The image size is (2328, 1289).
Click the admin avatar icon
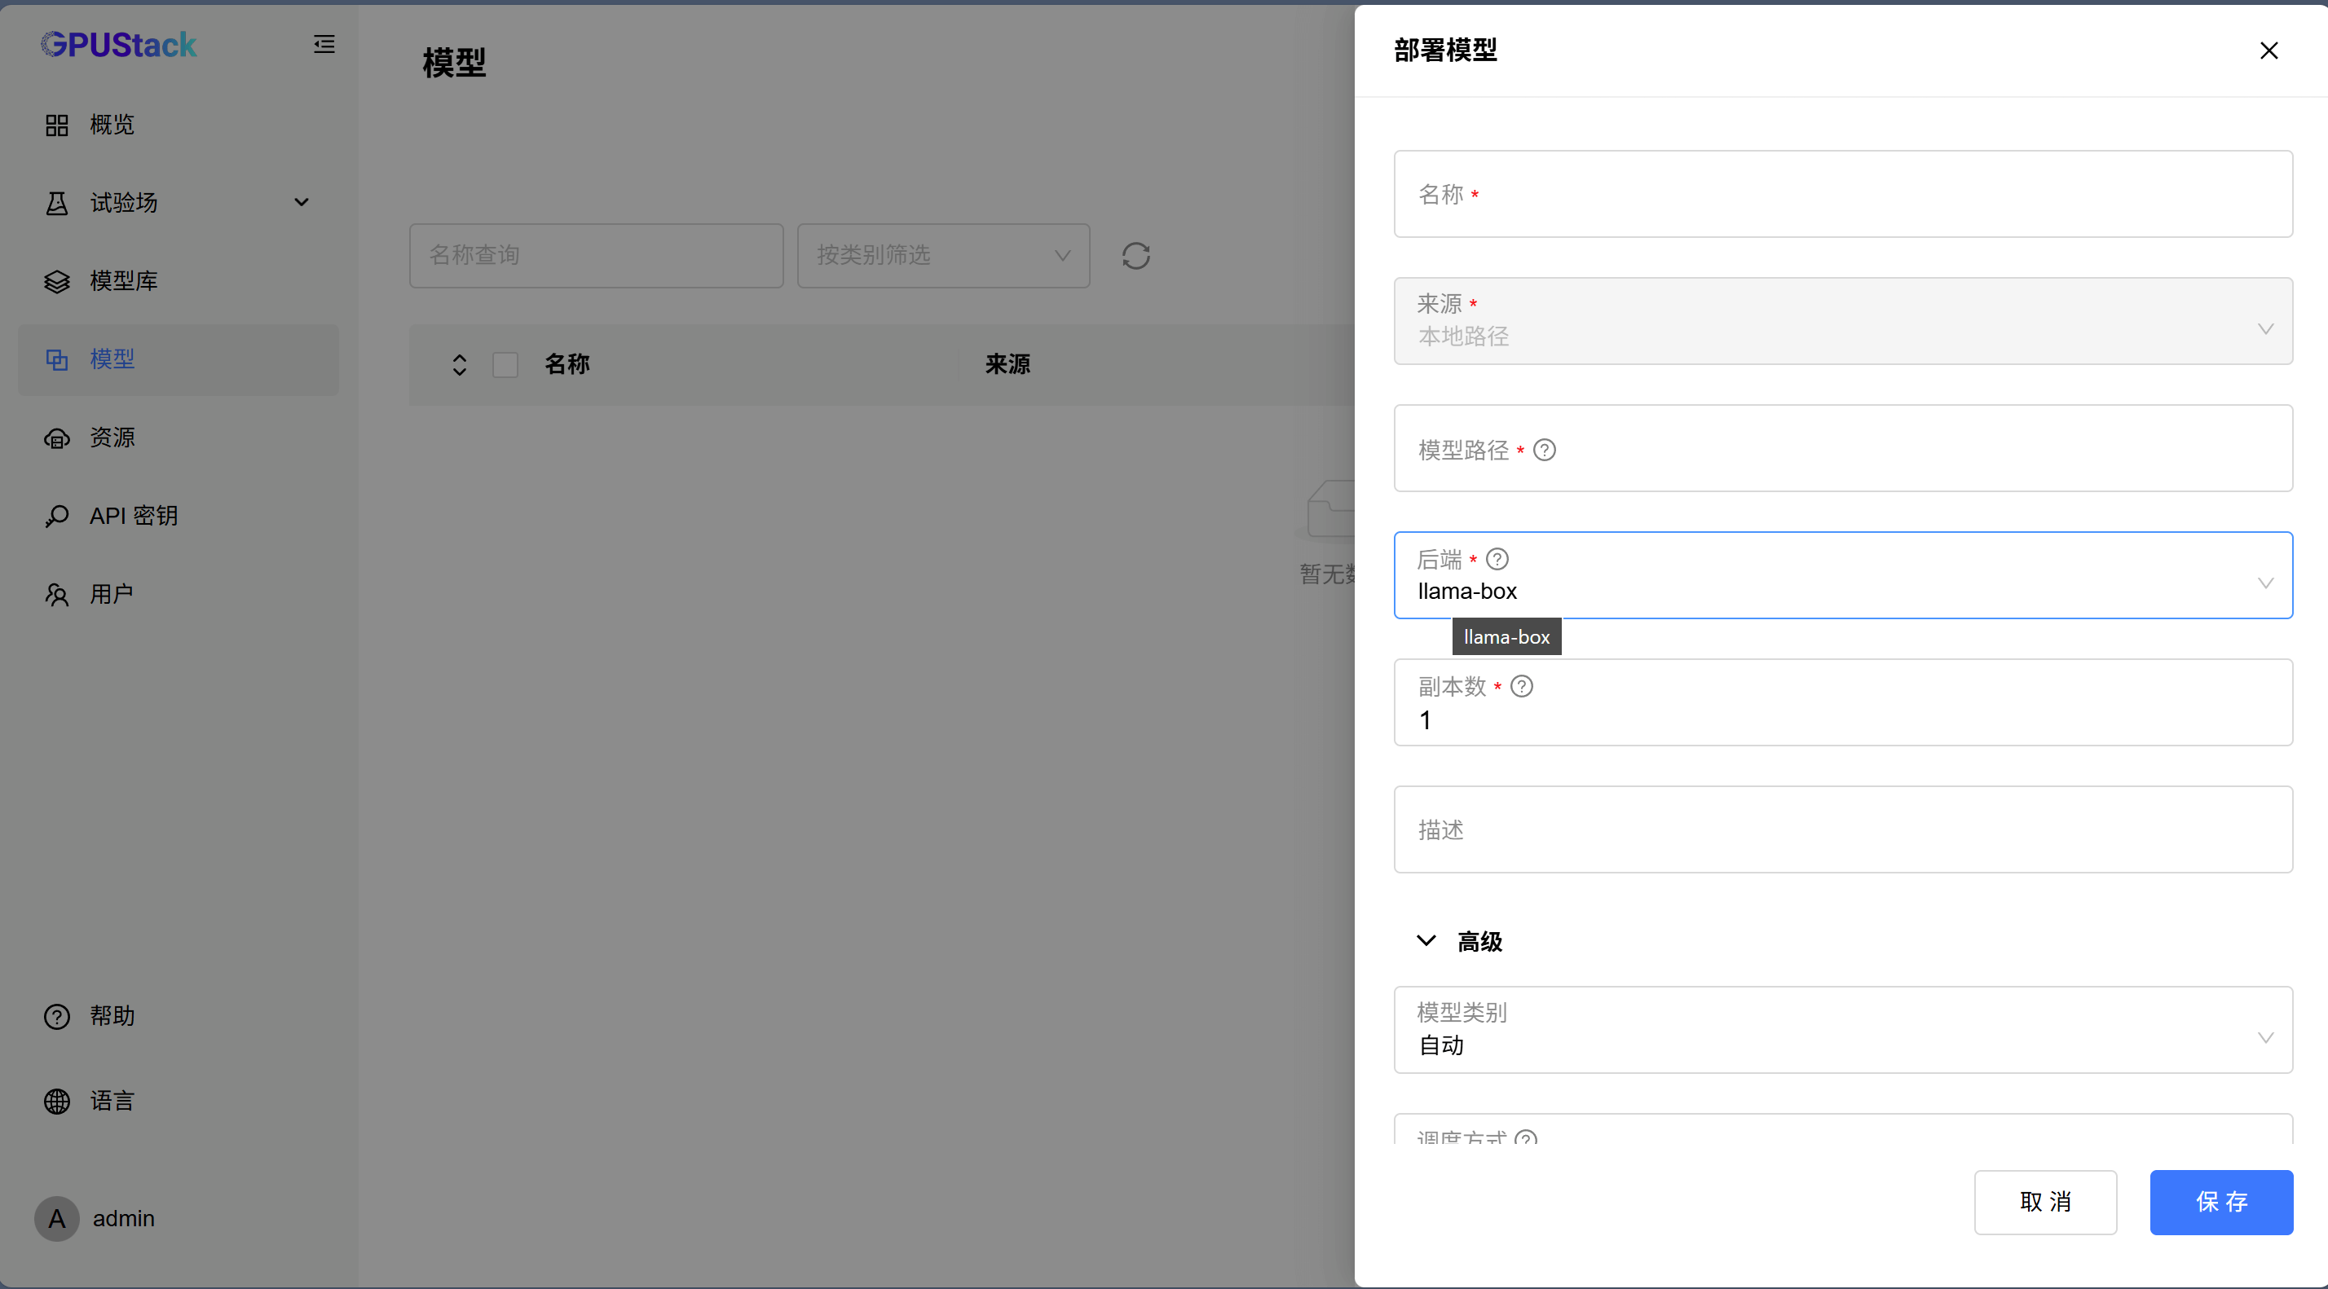click(x=57, y=1219)
